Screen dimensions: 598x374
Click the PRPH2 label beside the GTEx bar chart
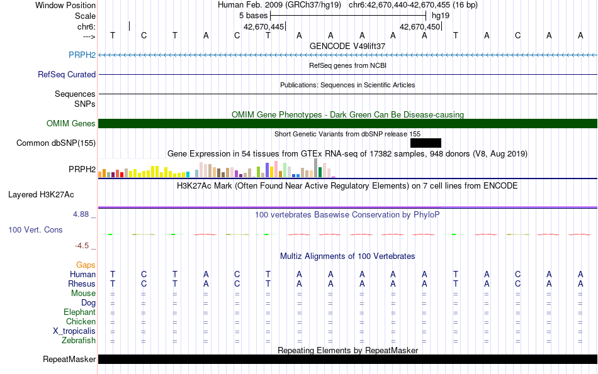click(x=82, y=169)
